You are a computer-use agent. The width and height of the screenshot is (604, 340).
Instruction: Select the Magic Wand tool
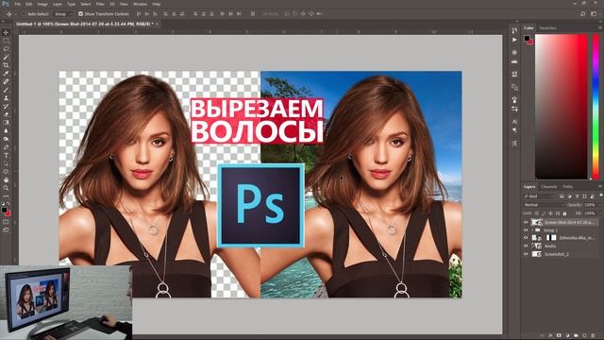(x=6, y=57)
